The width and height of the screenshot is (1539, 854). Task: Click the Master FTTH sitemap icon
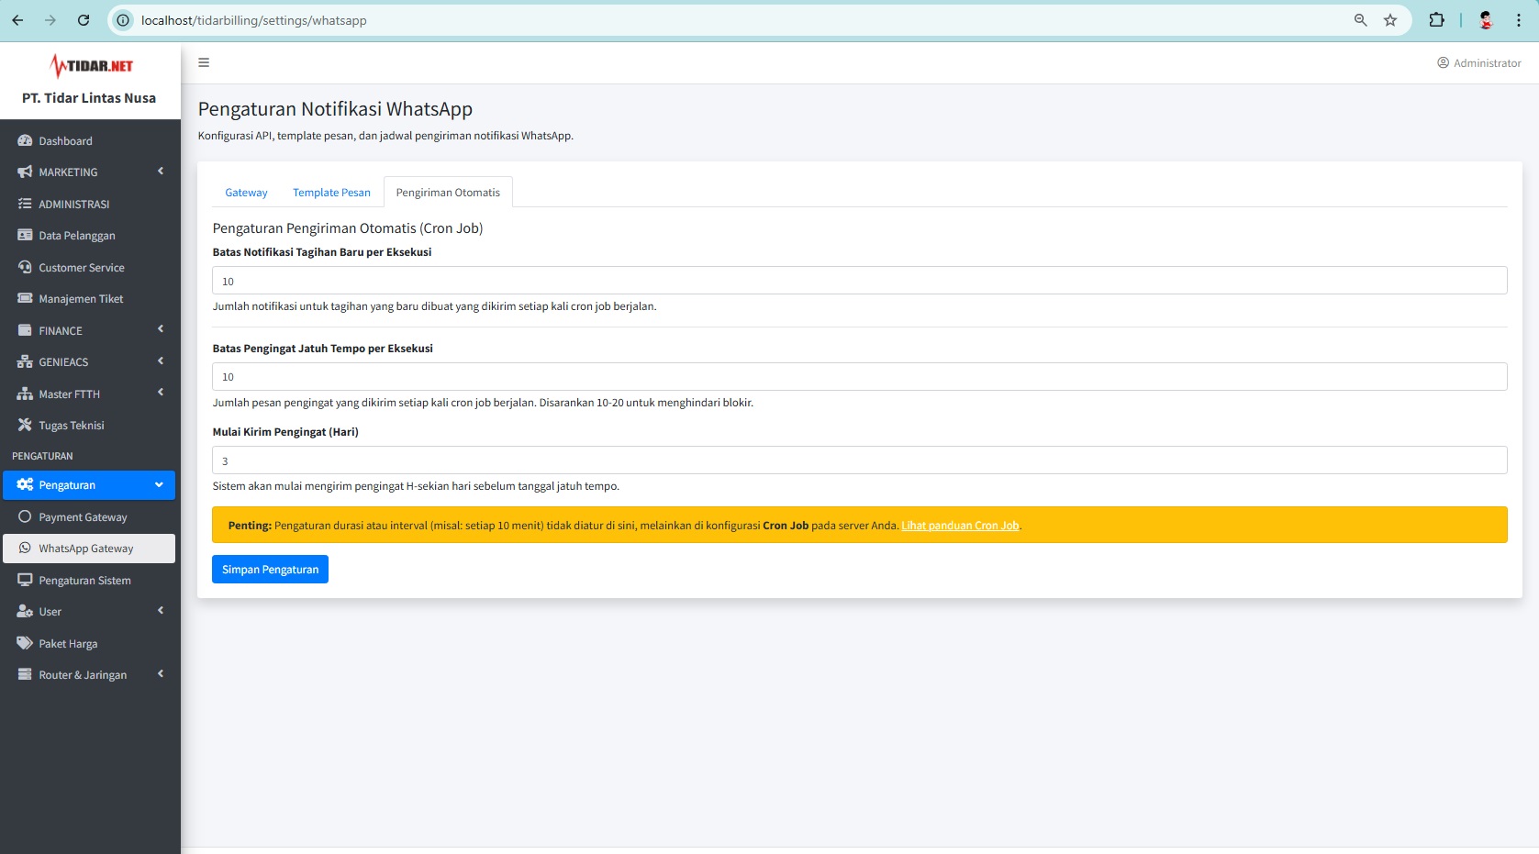coord(25,394)
